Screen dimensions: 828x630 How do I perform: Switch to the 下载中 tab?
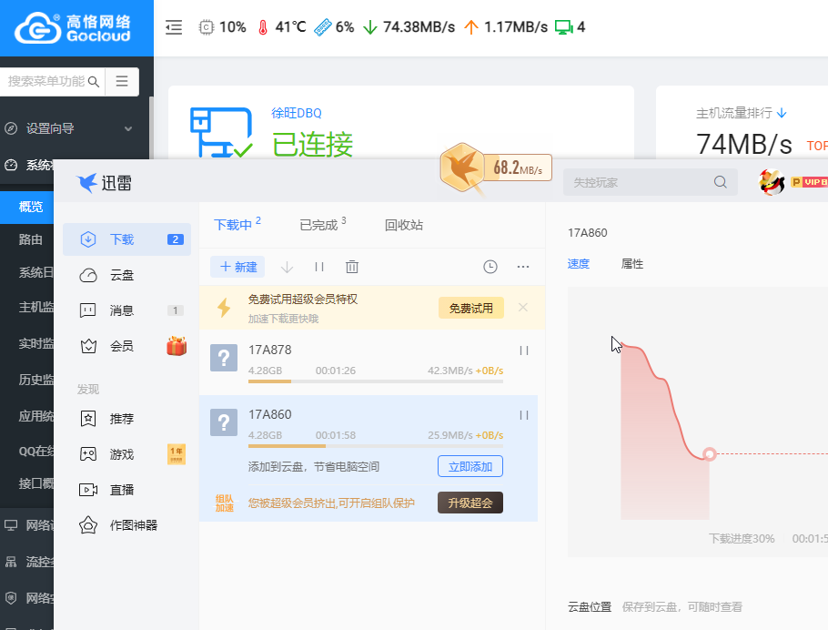tap(237, 225)
